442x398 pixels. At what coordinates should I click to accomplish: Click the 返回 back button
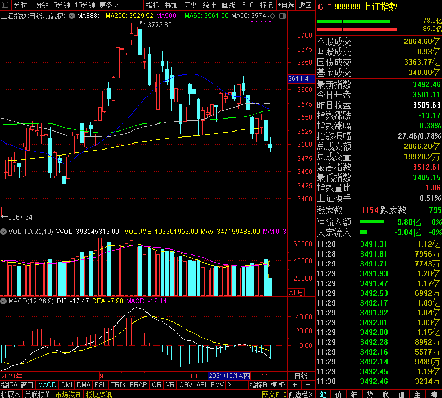(305, 5)
